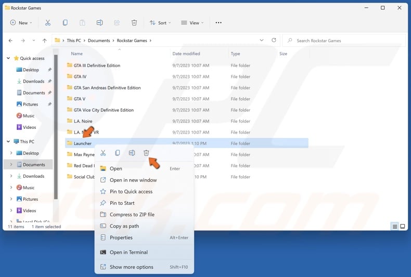Click the Delete trash icon in the top toolbar
The height and width of the screenshot is (277, 411).
pos(134,23)
